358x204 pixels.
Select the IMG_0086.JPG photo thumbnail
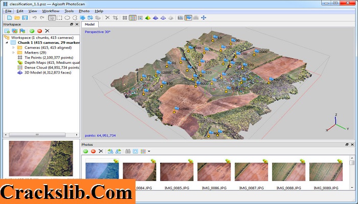(x=214, y=172)
